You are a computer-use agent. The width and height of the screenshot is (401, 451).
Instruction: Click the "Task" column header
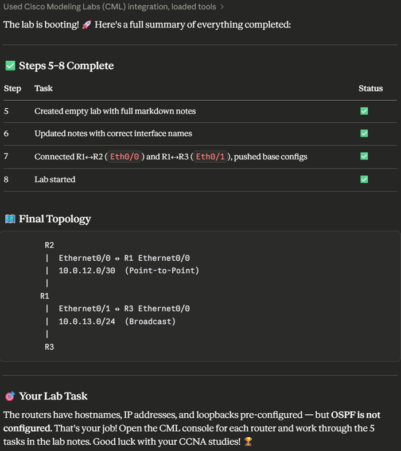pos(43,88)
